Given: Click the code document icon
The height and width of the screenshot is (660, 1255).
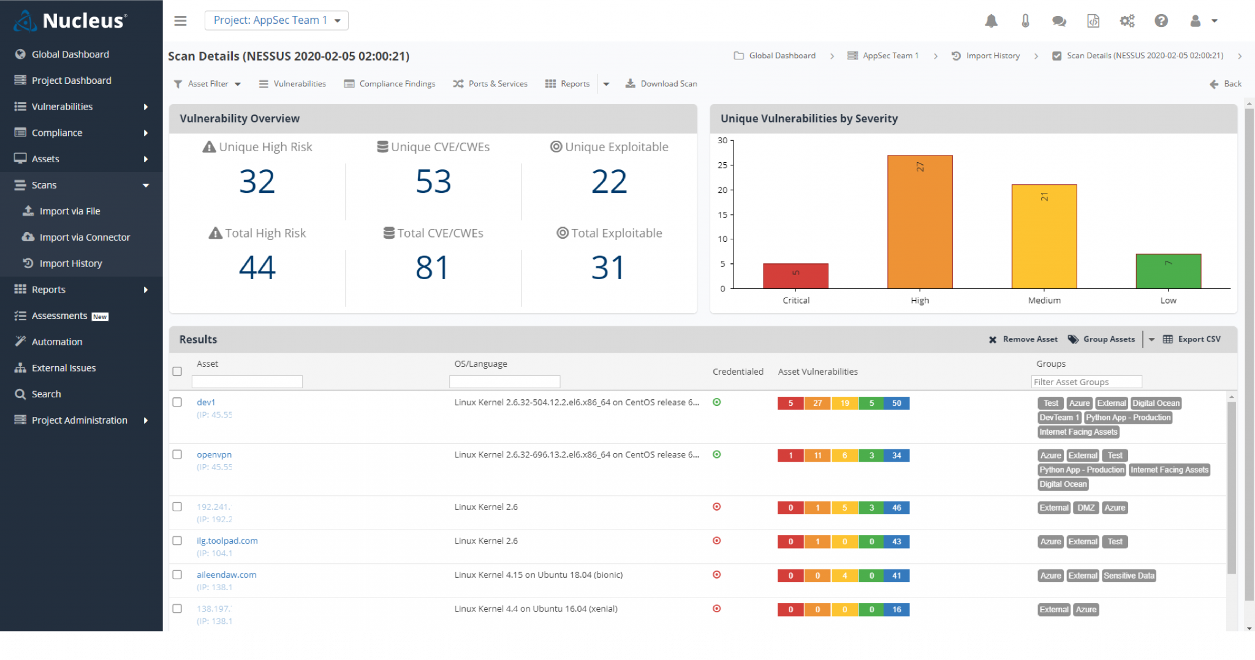Looking at the screenshot, I should tap(1093, 21).
